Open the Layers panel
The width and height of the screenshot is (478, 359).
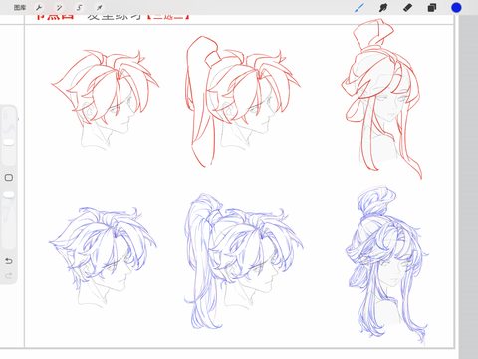click(432, 7)
